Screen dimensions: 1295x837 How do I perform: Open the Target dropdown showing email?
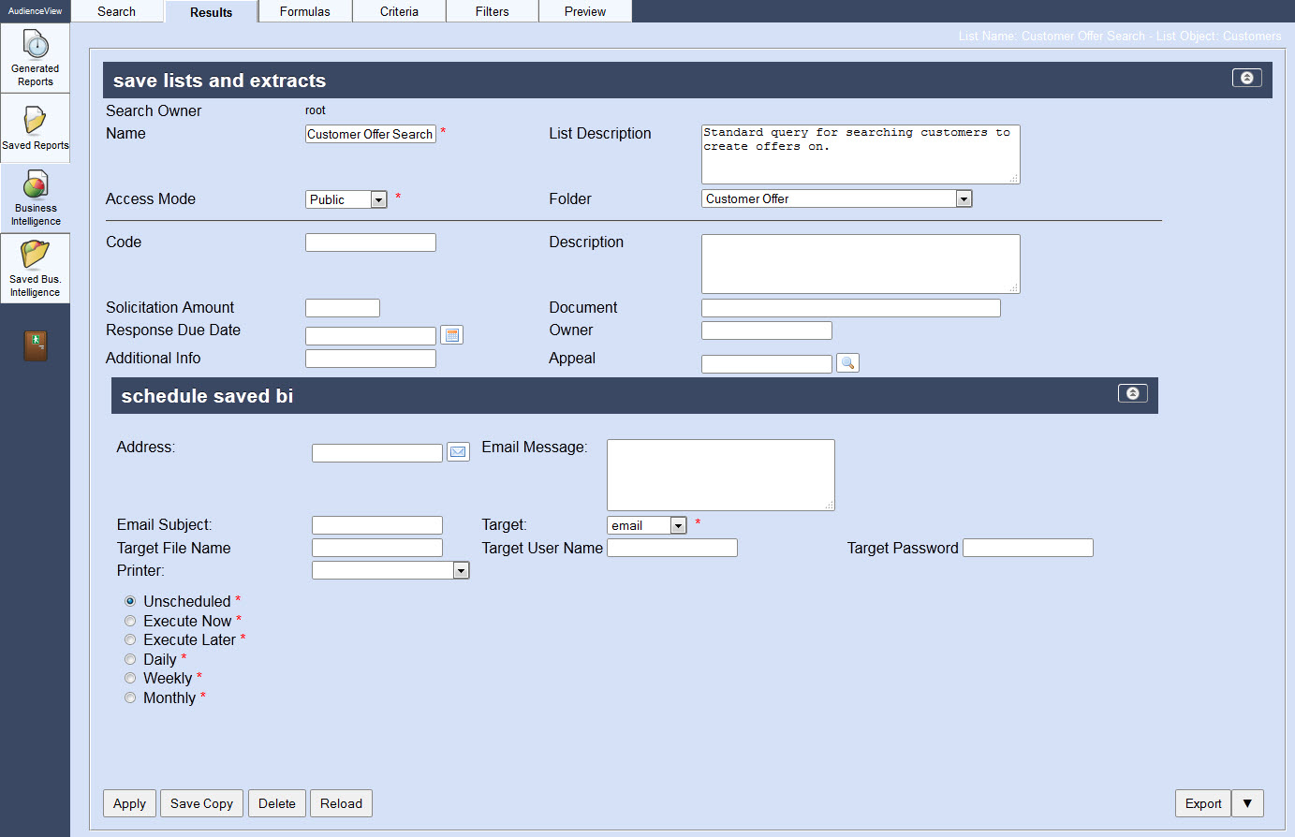coord(647,525)
